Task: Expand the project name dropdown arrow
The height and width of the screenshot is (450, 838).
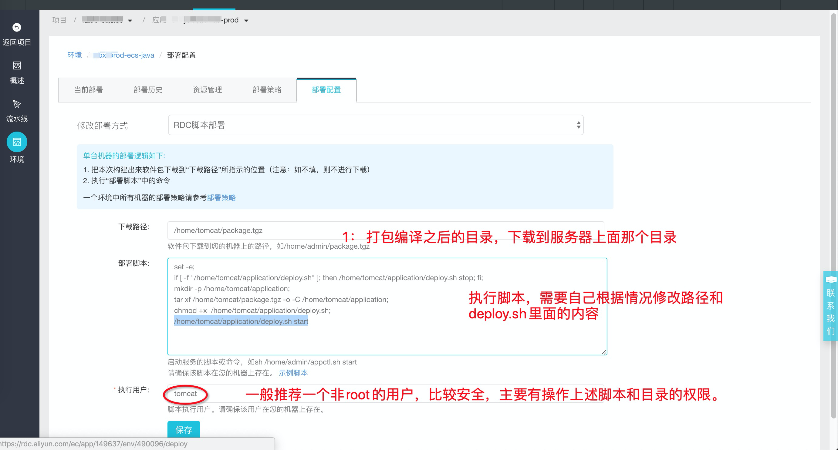Action: click(x=130, y=21)
